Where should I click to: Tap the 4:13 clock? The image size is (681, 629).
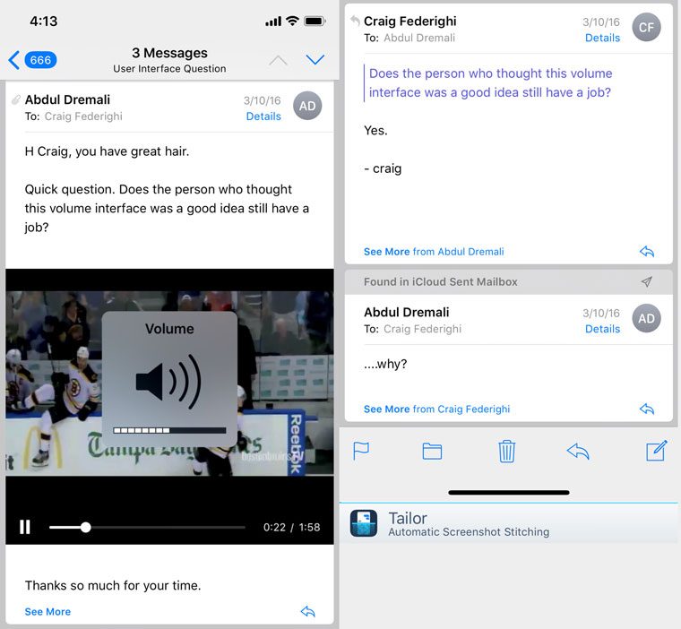click(x=43, y=22)
